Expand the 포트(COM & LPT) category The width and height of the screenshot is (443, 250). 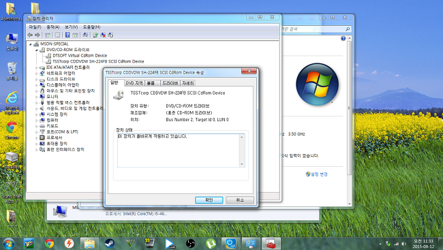[36, 132]
